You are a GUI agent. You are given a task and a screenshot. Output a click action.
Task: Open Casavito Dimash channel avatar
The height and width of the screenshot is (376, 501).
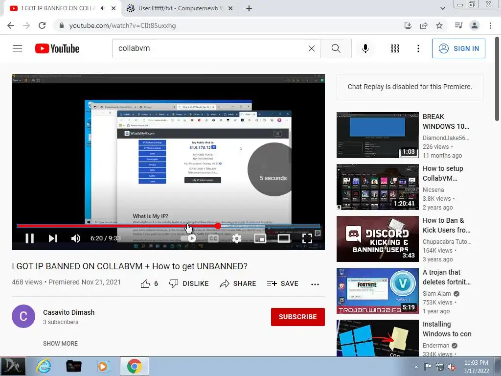[23, 316]
